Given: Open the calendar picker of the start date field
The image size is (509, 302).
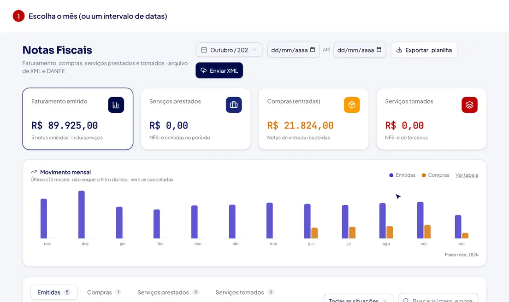Looking at the screenshot, I should point(313,50).
